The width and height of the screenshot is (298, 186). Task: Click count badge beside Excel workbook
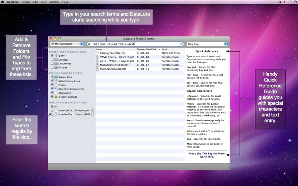coord(92,110)
